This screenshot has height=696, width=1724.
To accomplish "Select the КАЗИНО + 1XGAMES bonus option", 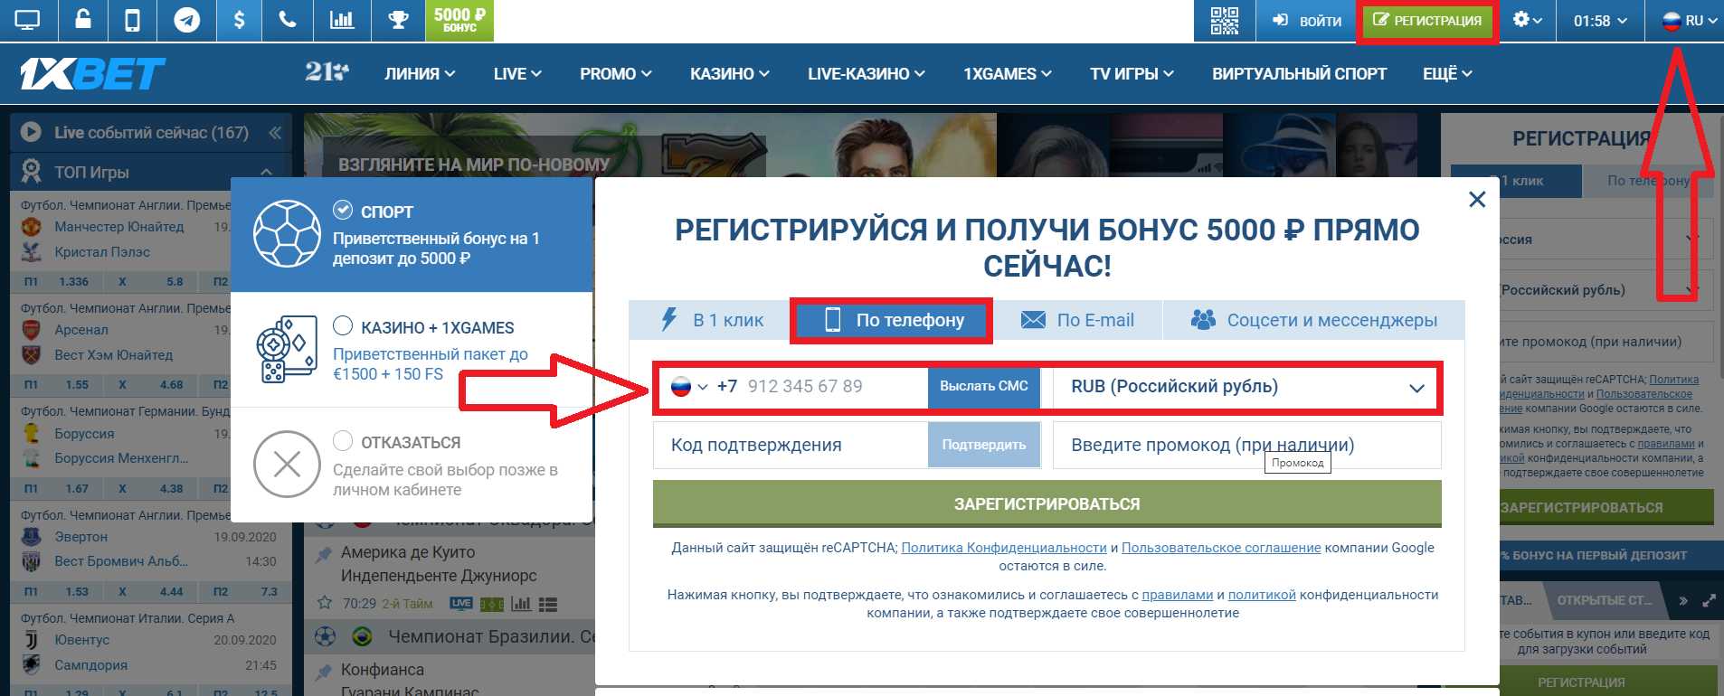I will tap(412, 350).
